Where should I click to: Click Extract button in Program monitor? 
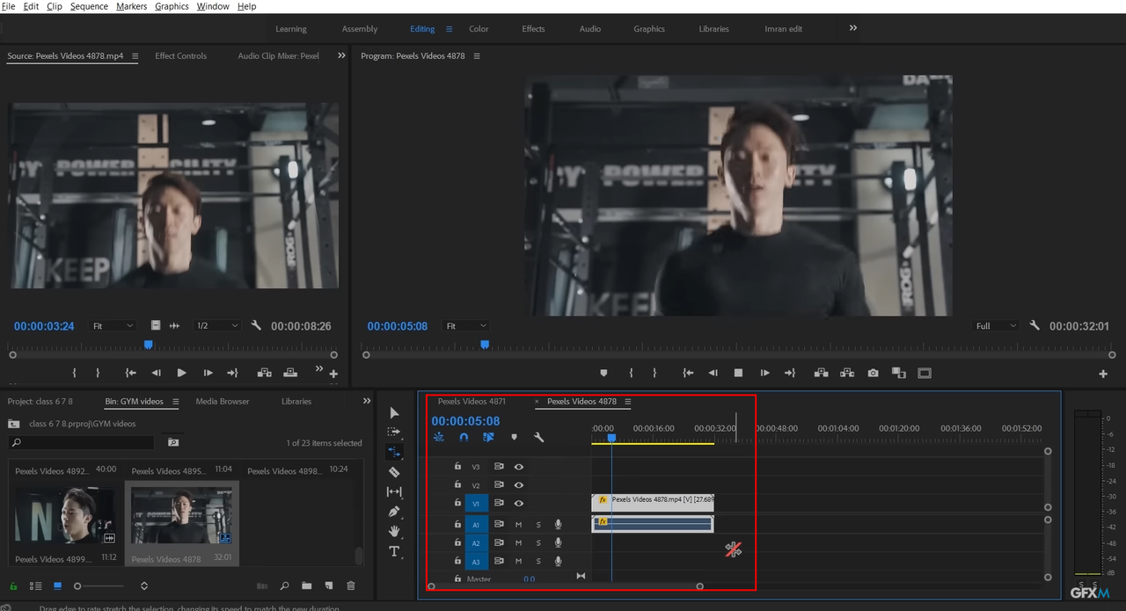[846, 373]
